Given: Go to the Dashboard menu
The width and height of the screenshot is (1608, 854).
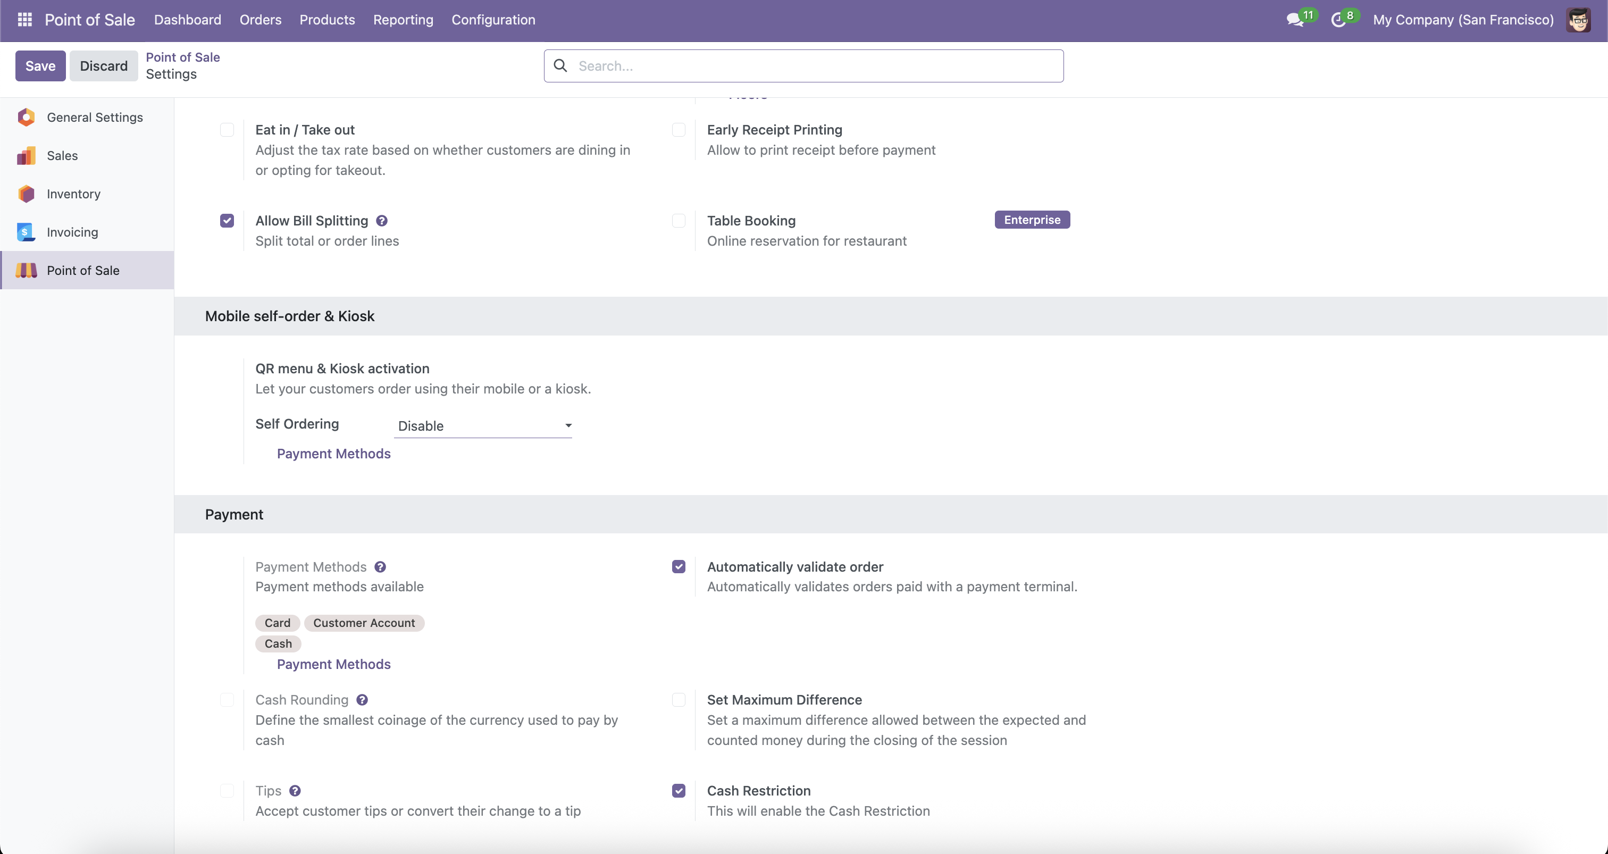Looking at the screenshot, I should tap(188, 20).
